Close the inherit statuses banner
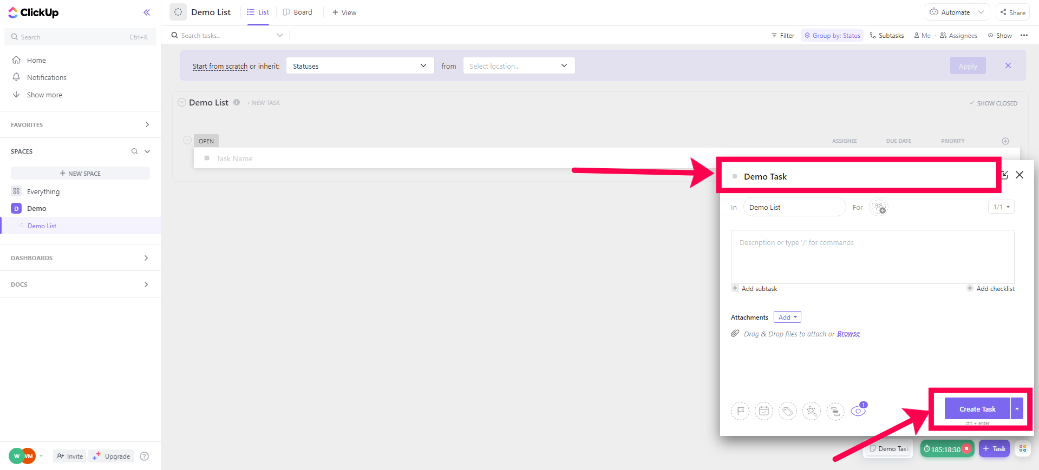 [1008, 65]
